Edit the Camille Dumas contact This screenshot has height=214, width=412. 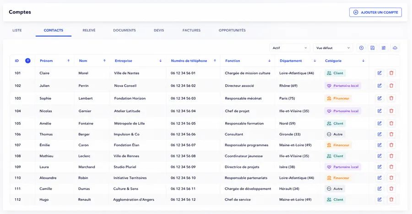pos(379,188)
